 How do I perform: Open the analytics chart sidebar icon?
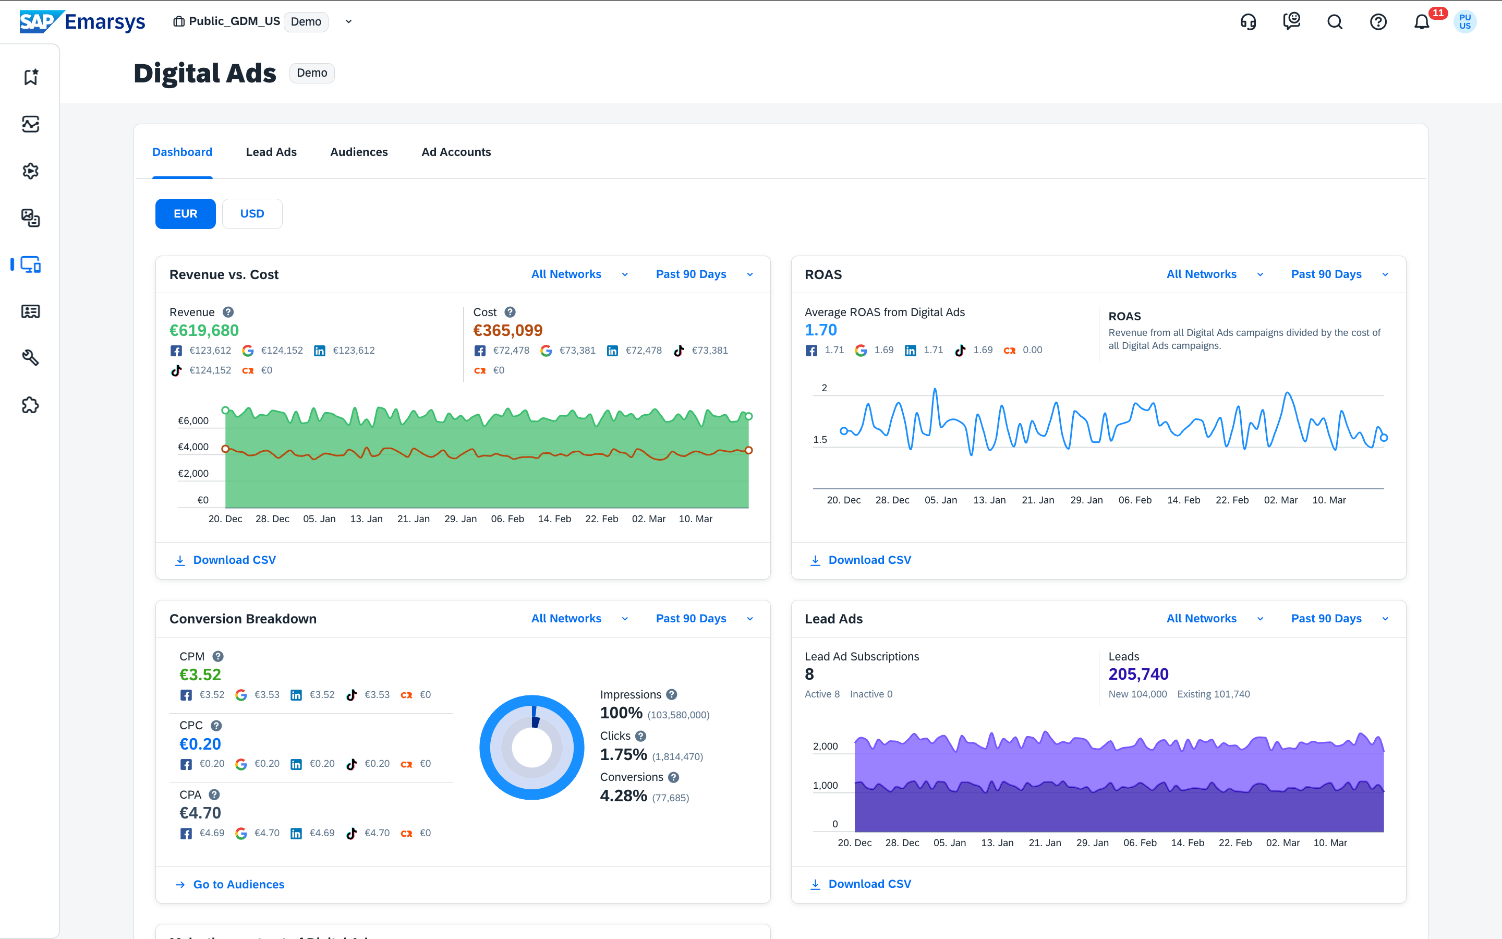point(30,124)
